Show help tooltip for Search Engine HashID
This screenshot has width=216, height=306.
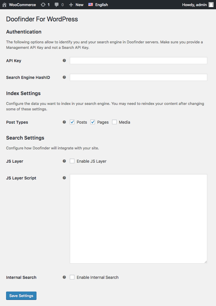(64, 77)
